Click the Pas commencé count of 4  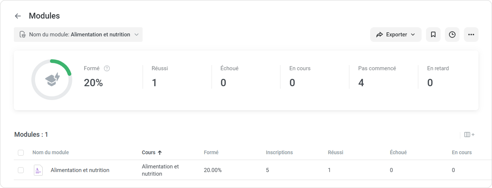point(361,83)
